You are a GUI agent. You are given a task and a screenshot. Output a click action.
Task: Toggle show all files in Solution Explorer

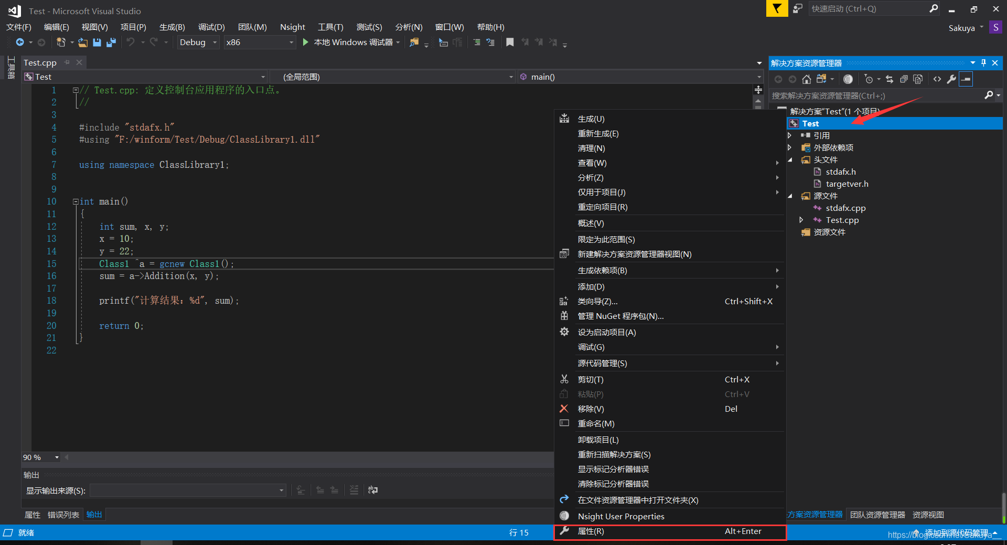tap(918, 79)
